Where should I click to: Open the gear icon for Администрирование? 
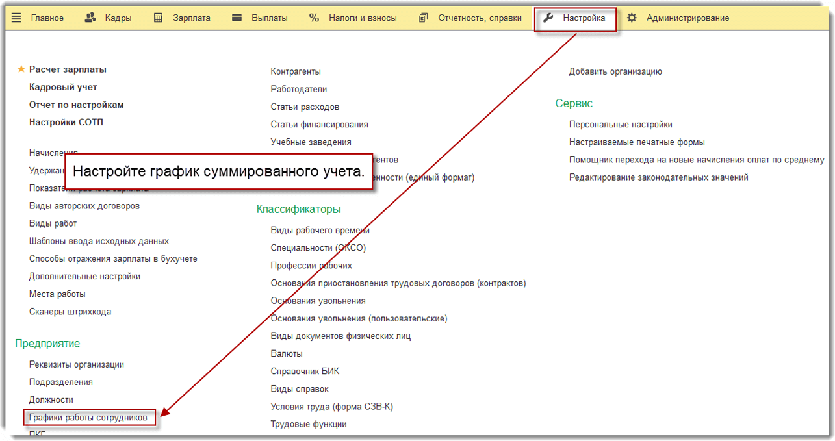pos(631,18)
